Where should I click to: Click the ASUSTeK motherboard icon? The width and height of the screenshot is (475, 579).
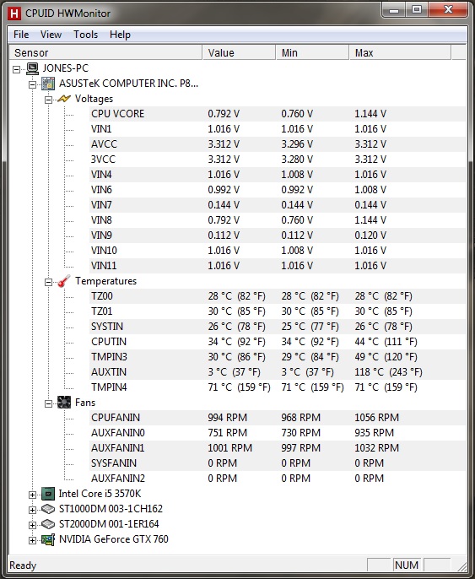[x=48, y=84]
